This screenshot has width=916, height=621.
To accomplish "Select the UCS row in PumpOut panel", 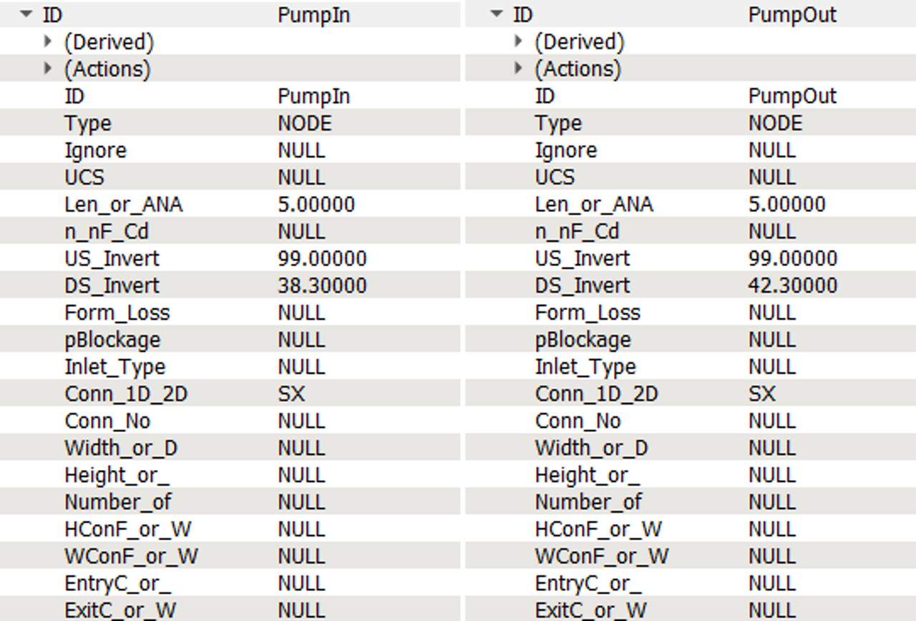I will pyautogui.click(x=555, y=177).
